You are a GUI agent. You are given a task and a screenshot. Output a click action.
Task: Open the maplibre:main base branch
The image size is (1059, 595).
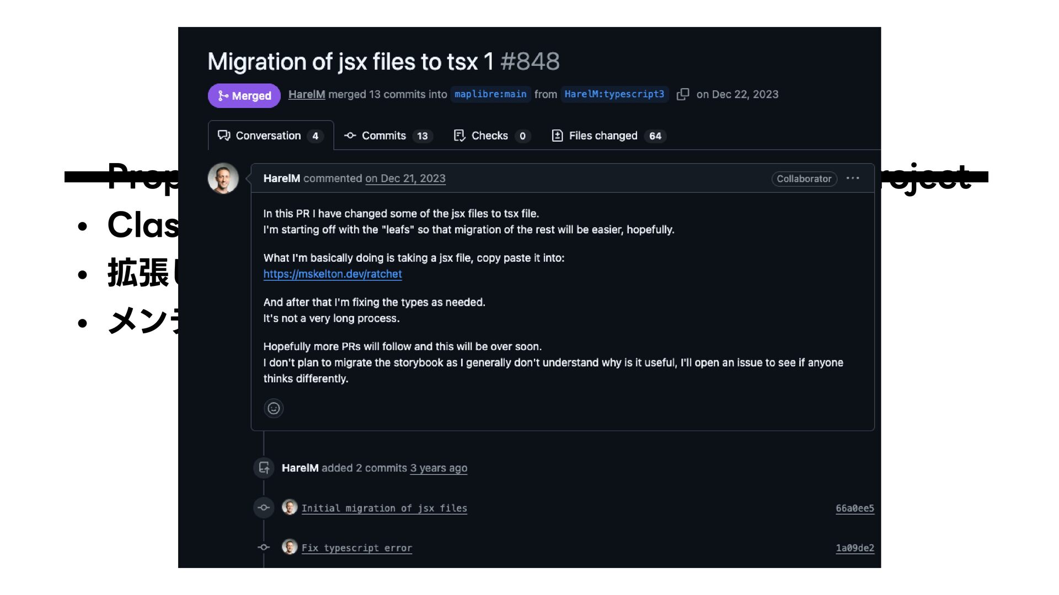[x=490, y=94]
